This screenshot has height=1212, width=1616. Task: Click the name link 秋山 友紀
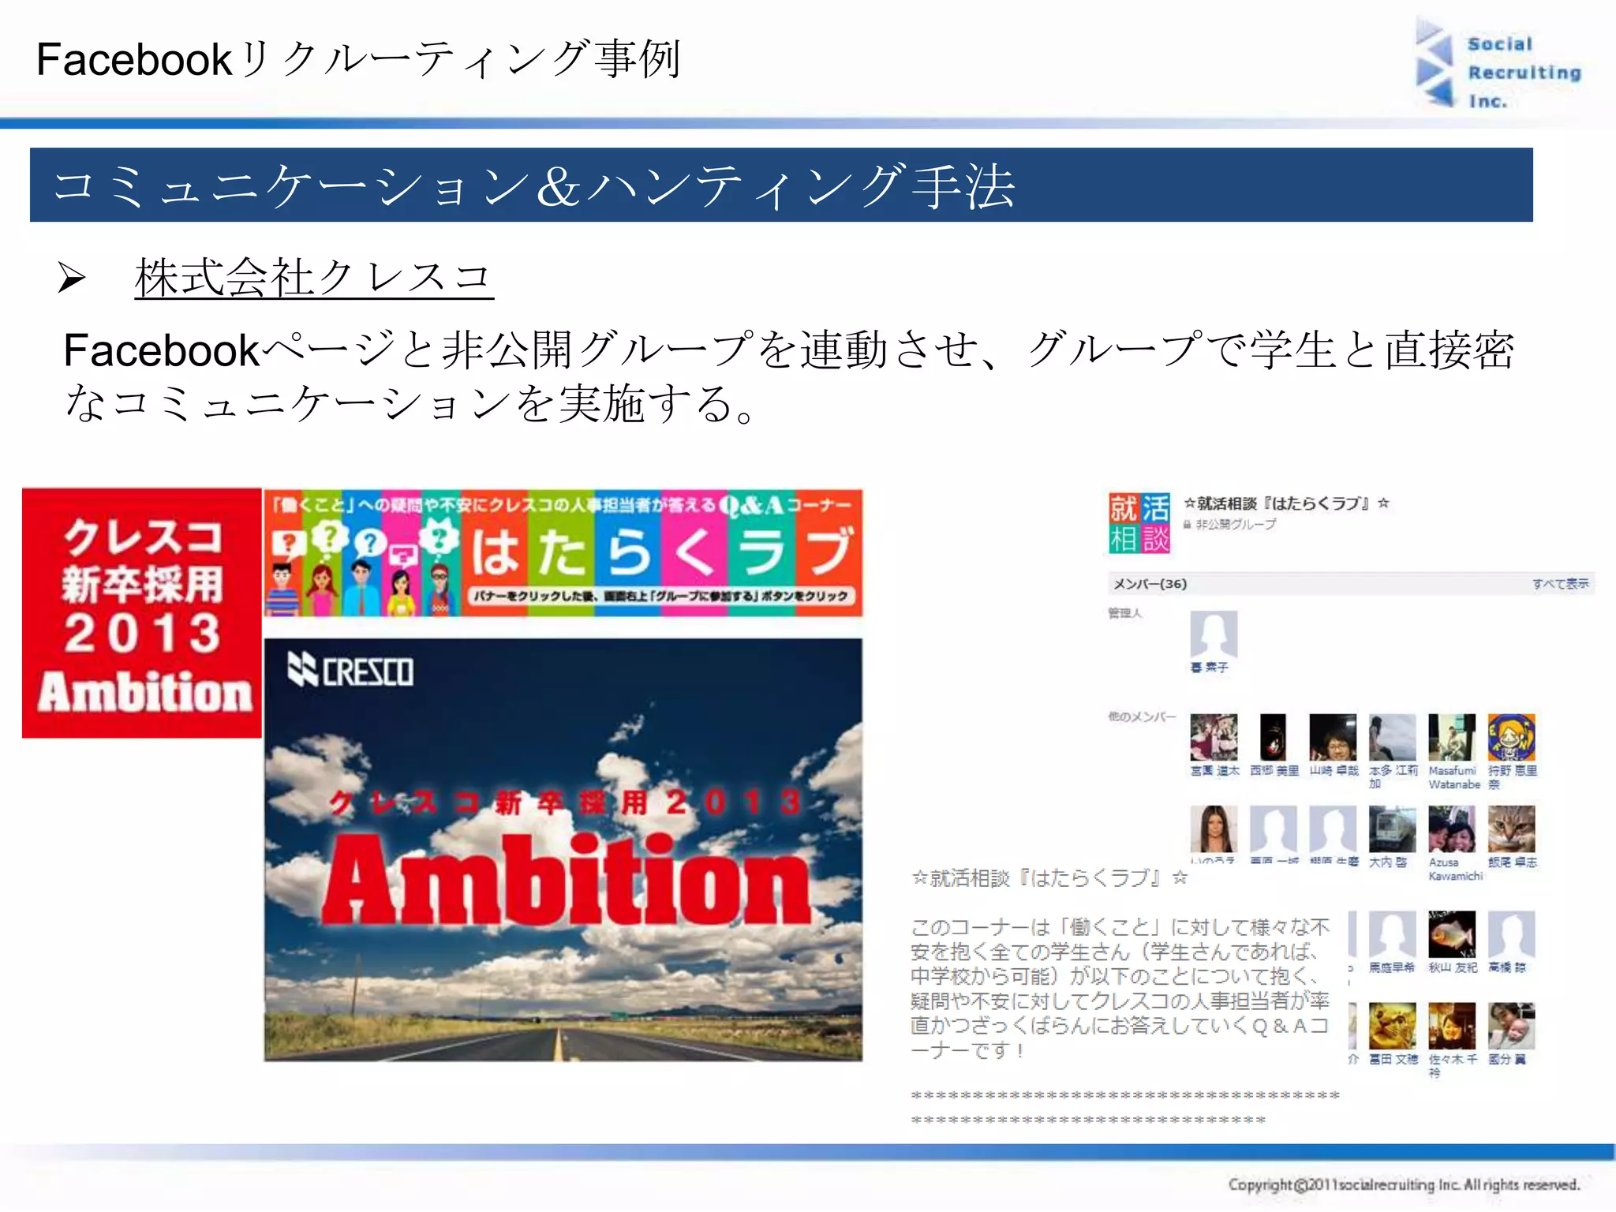pos(1453,967)
